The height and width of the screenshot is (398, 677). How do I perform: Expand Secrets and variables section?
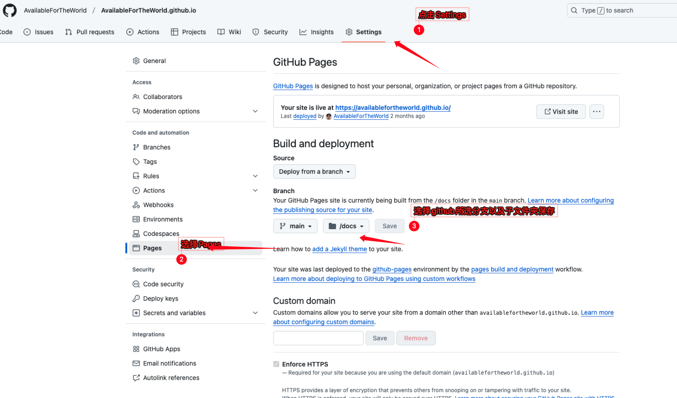coord(255,313)
